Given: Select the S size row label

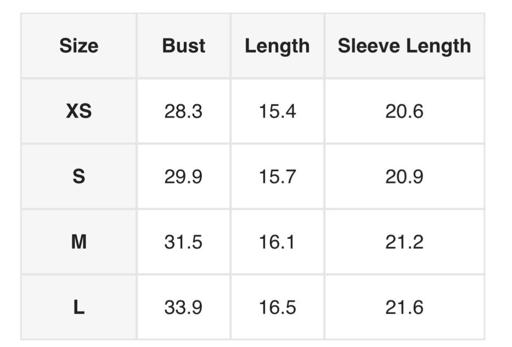Looking at the screenshot, I should click(x=79, y=177).
